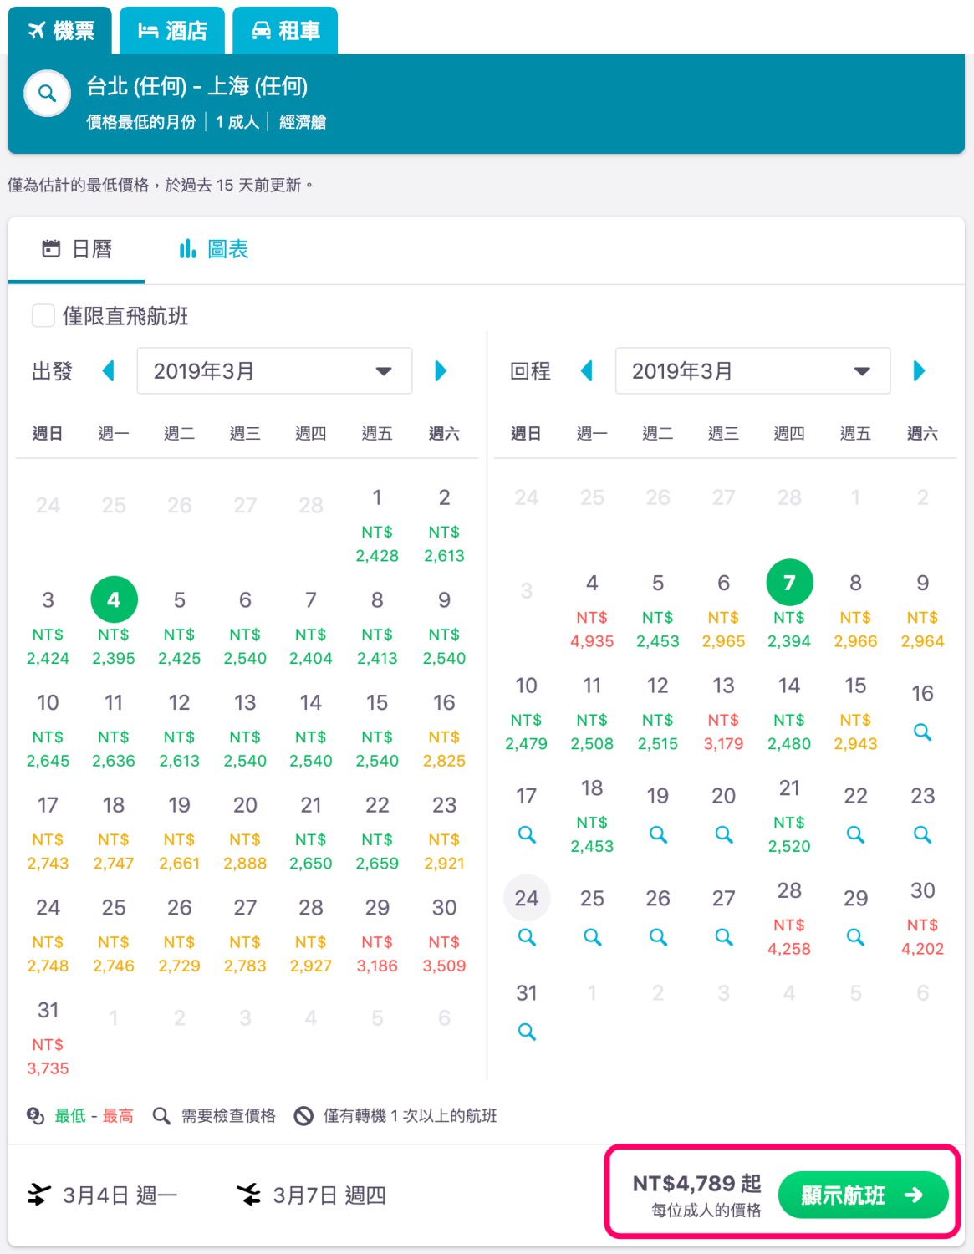Select departure date 17 priced NT$2,743
Viewport: 974px width, 1254px height.
click(48, 833)
